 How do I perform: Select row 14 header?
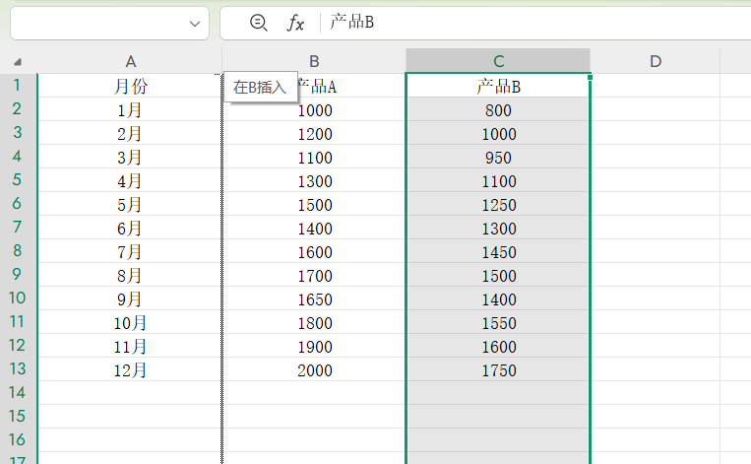[18, 393]
